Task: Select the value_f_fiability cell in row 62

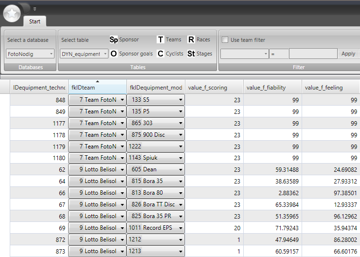Action: click(272, 169)
